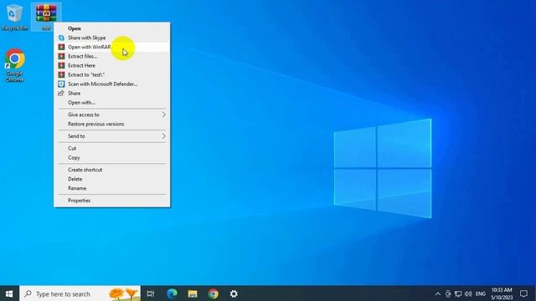Open the volume speaker tray icon
This screenshot has width=536, height=301.
(x=468, y=293)
